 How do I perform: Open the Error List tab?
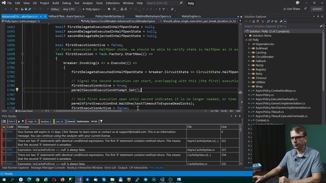[110, 168]
